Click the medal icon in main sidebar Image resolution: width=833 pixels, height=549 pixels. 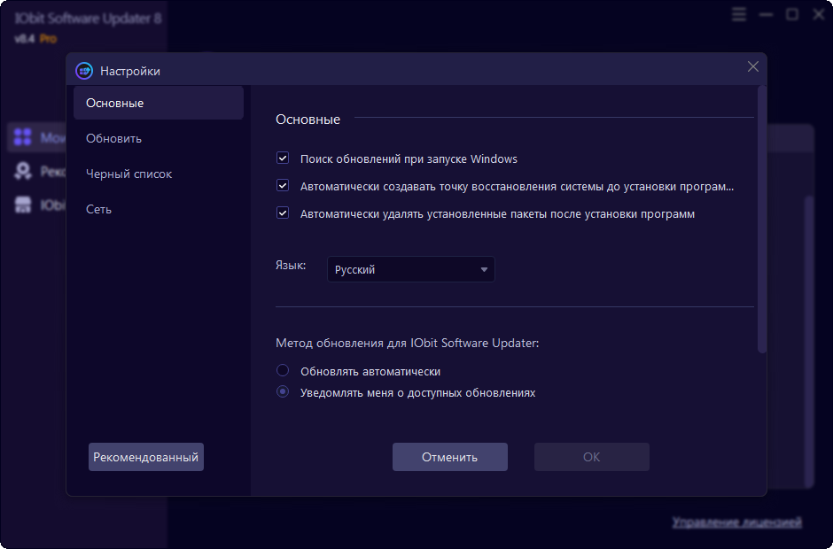pos(22,172)
